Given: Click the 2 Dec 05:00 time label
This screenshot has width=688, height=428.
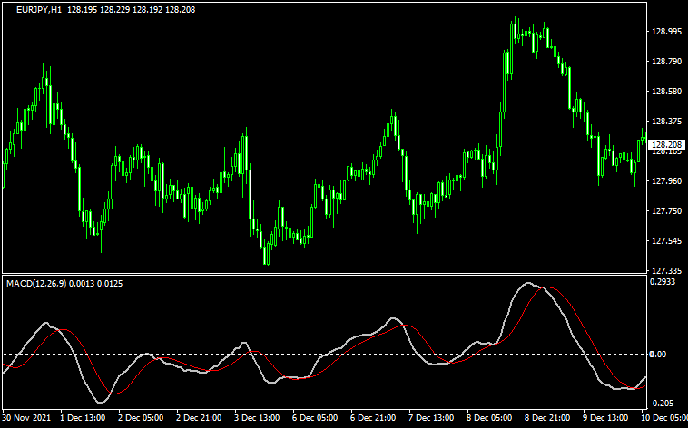Looking at the screenshot, I should 141,417.
